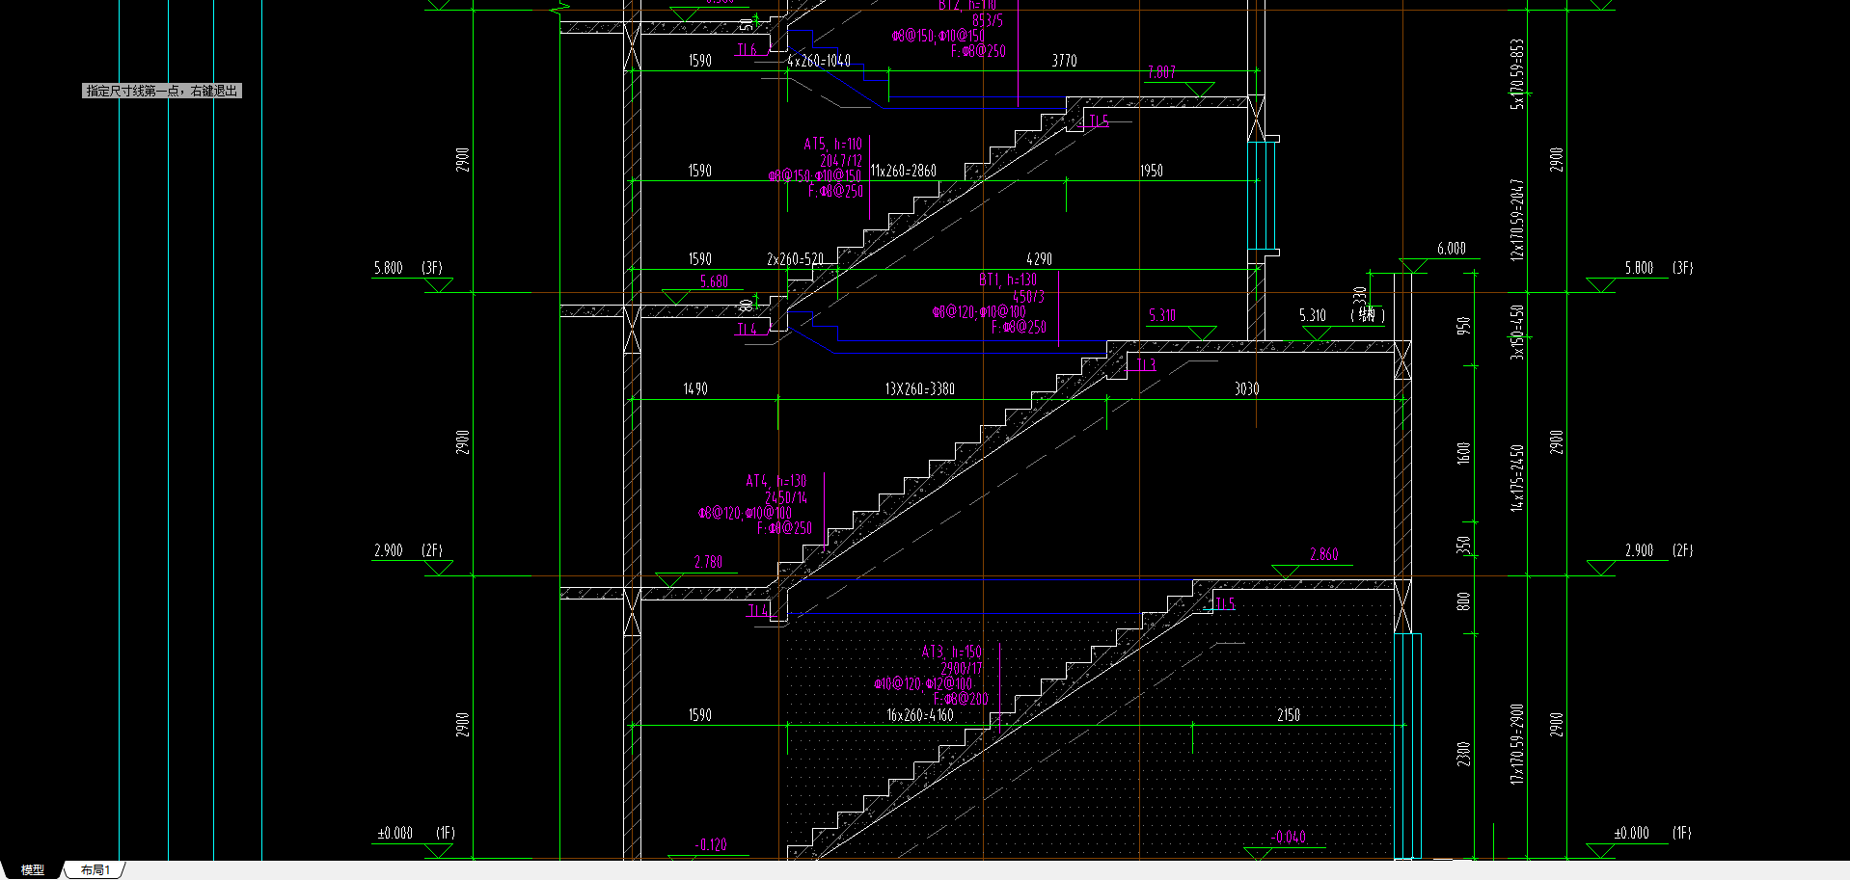Pick the elevation label 2.780
This screenshot has width=1850, height=880.
708,562
